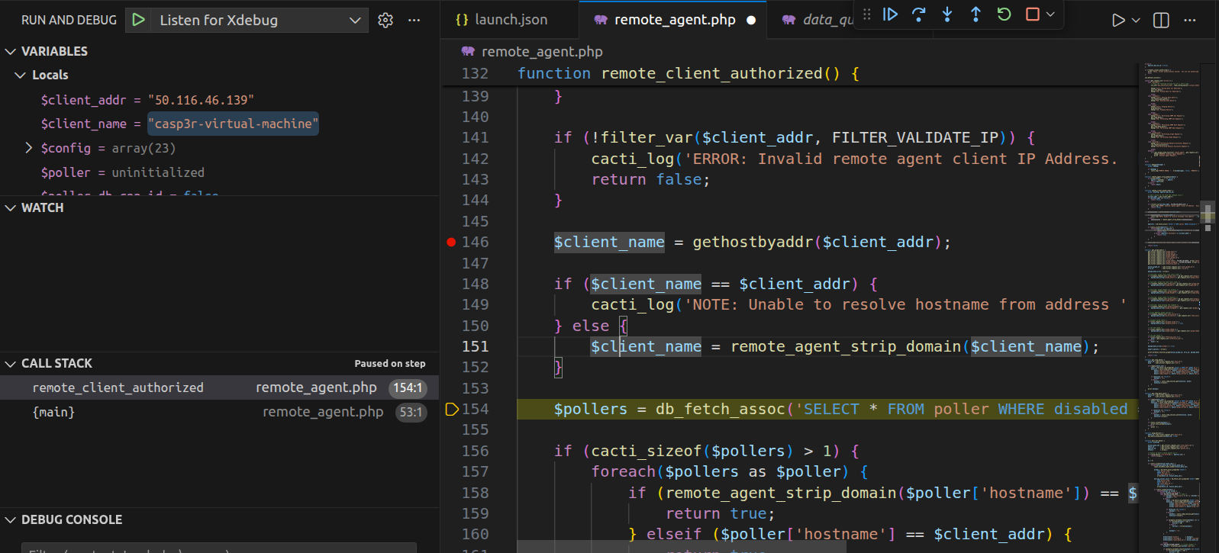The width and height of the screenshot is (1219, 553).
Task: Click Continue in the debug toolbar
Action: [890, 14]
